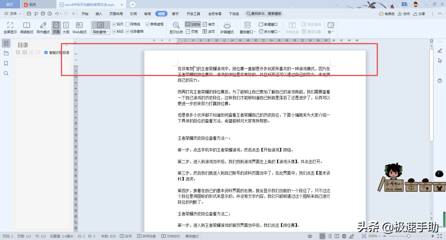The height and width of the screenshot is (240, 446).
Task: Turn on 护眼模式 eye protection mode
Action: coord(227,28)
